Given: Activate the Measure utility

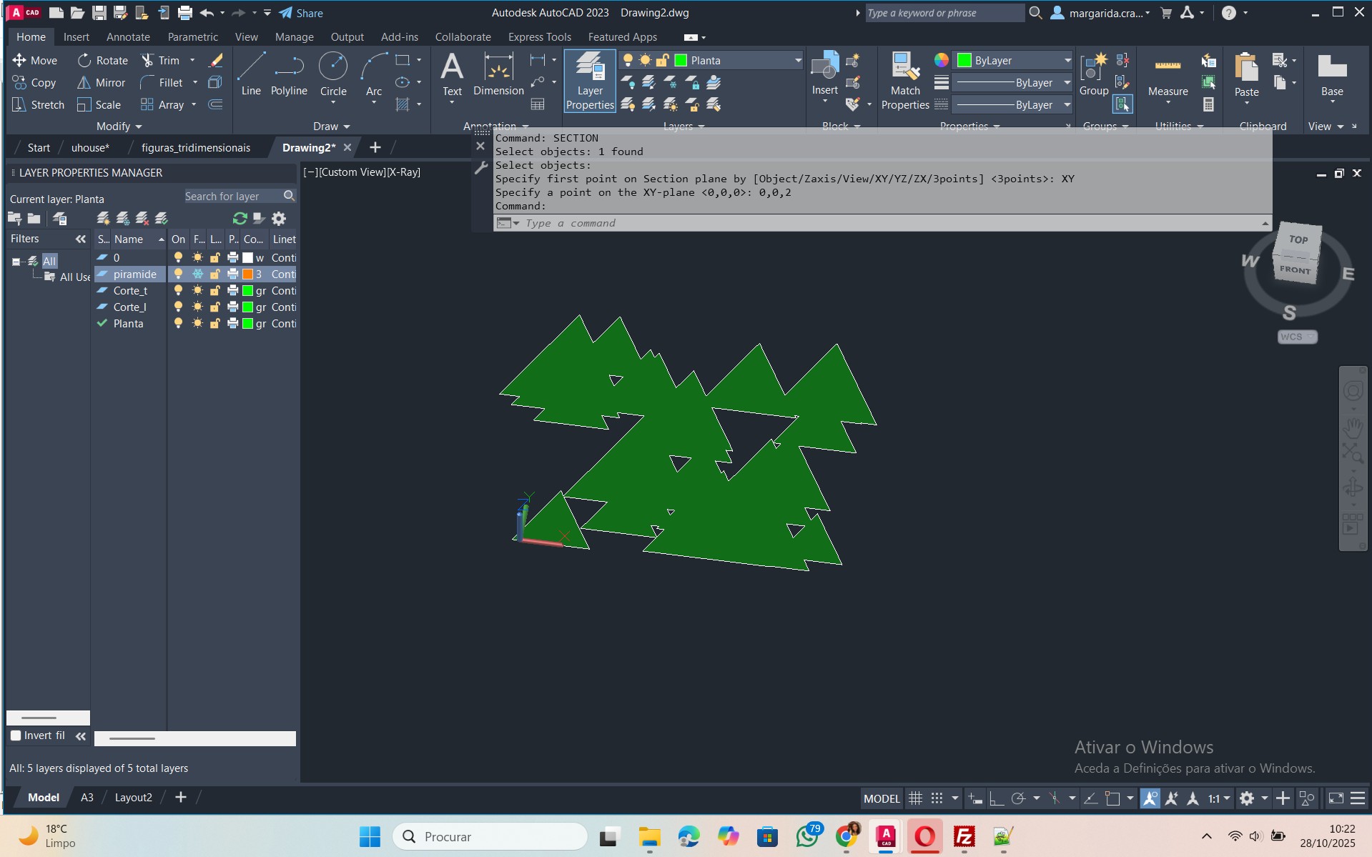Looking at the screenshot, I should click(x=1168, y=75).
